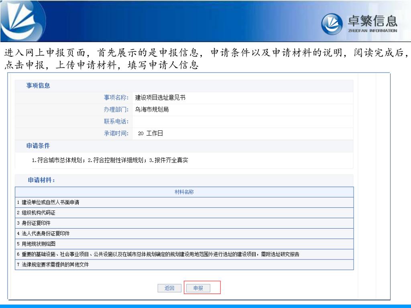Click the 办理部门 label
Image resolution: width=411 pixels, height=308 pixels.
pos(116,109)
